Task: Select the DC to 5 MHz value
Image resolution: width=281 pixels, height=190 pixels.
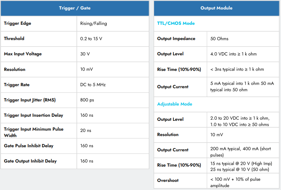Action: click(93, 85)
